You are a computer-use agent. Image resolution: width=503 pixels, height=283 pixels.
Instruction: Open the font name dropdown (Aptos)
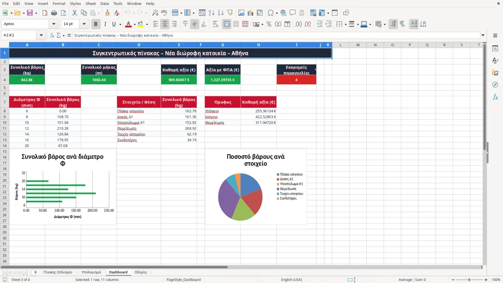[53, 24]
